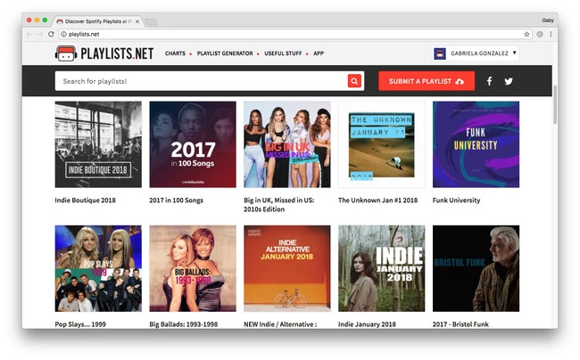This screenshot has height=360, width=580.
Task: Open the Facebook icon link
Action: click(489, 81)
